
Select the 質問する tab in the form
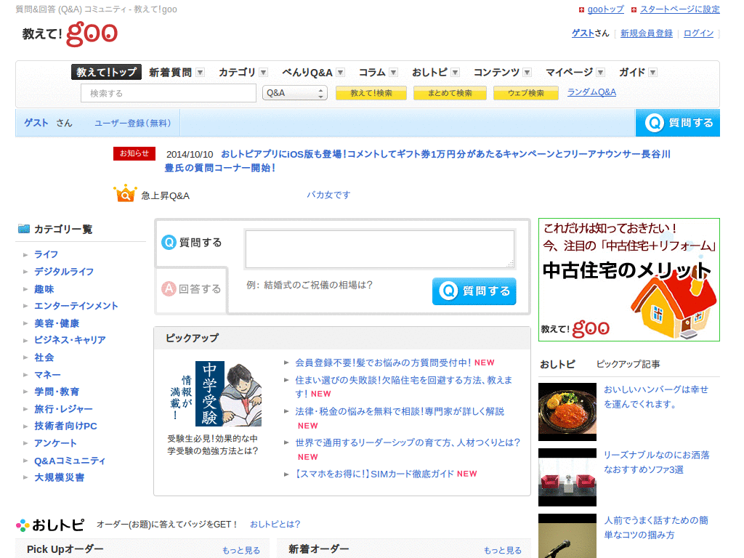coord(192,243)
